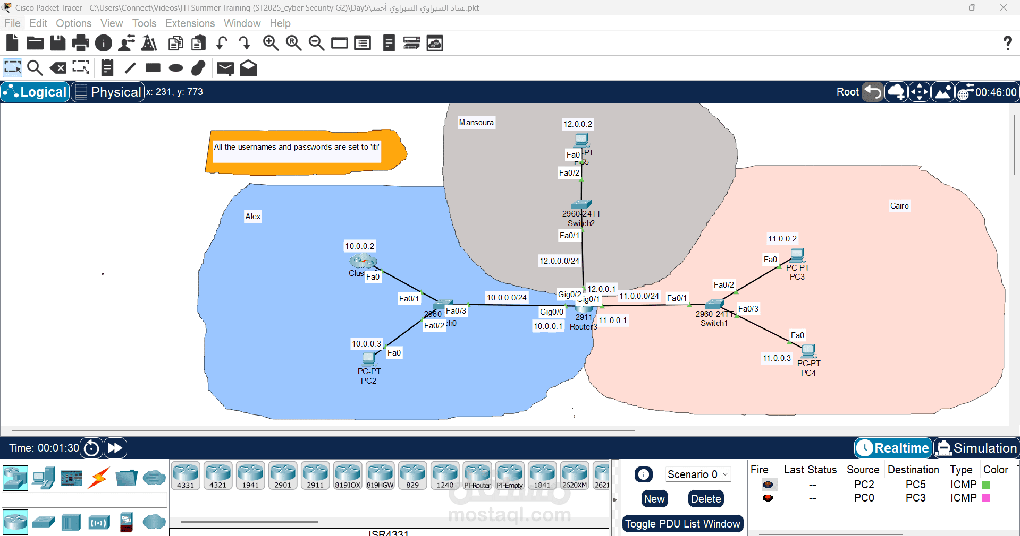Click Router3 in the workspace
The height and width of the screenshot is (536, 1020).
tap(584, 310)
